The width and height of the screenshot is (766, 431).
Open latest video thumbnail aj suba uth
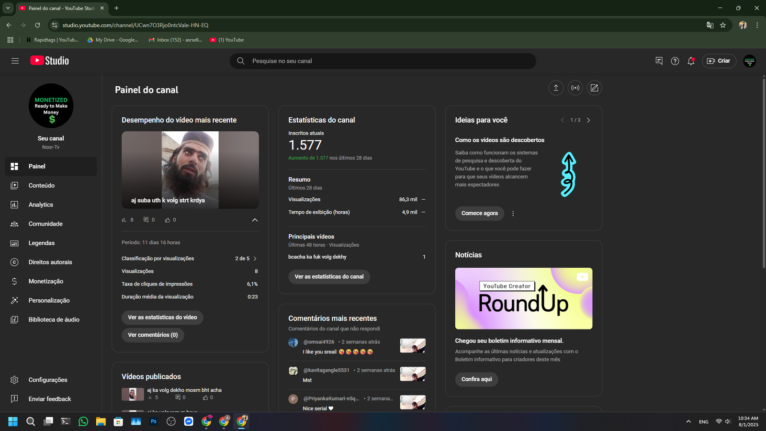pos(190,170)
